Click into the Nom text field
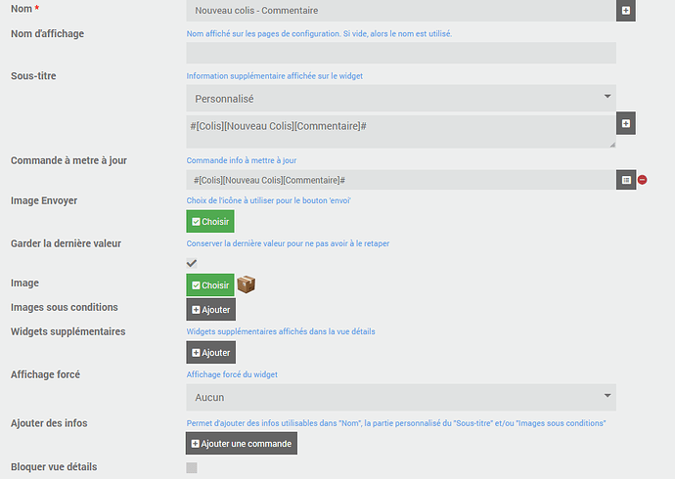The height and width of the screenshot is (479, 675). pyautogui.click(x=401, y=11)
